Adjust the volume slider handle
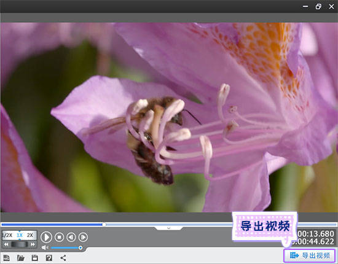The height and width of the screenshot is (264, 338). [x=81, y=247]
